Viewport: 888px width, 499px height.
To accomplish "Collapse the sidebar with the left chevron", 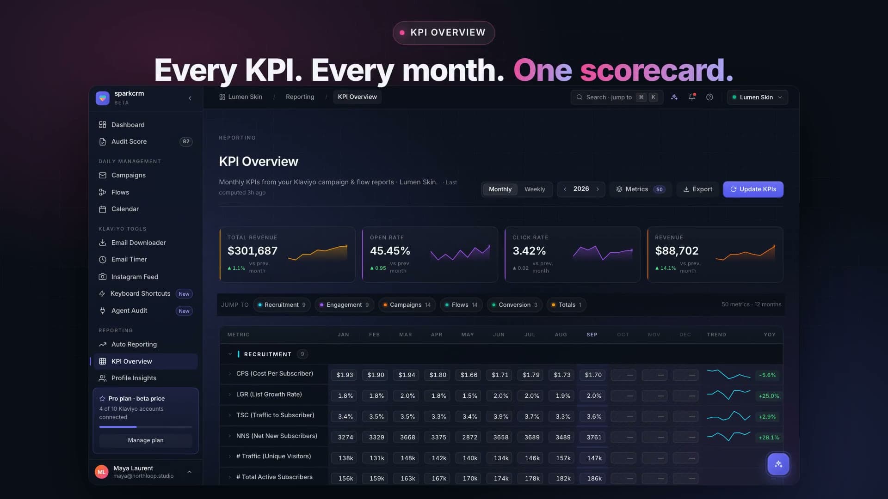I will point(190,98).
